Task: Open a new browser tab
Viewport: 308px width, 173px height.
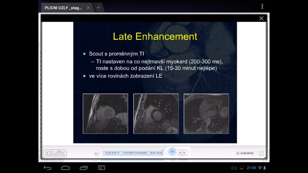Action: click(98, 8)
